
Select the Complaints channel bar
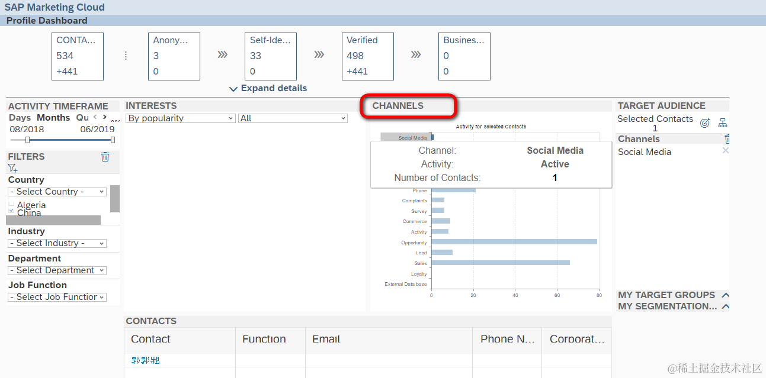(438, 201)
